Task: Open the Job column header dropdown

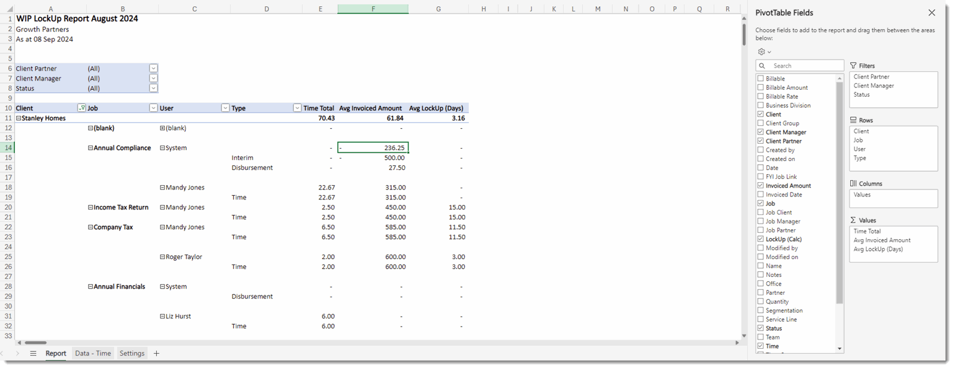Action: click(153, 108)
